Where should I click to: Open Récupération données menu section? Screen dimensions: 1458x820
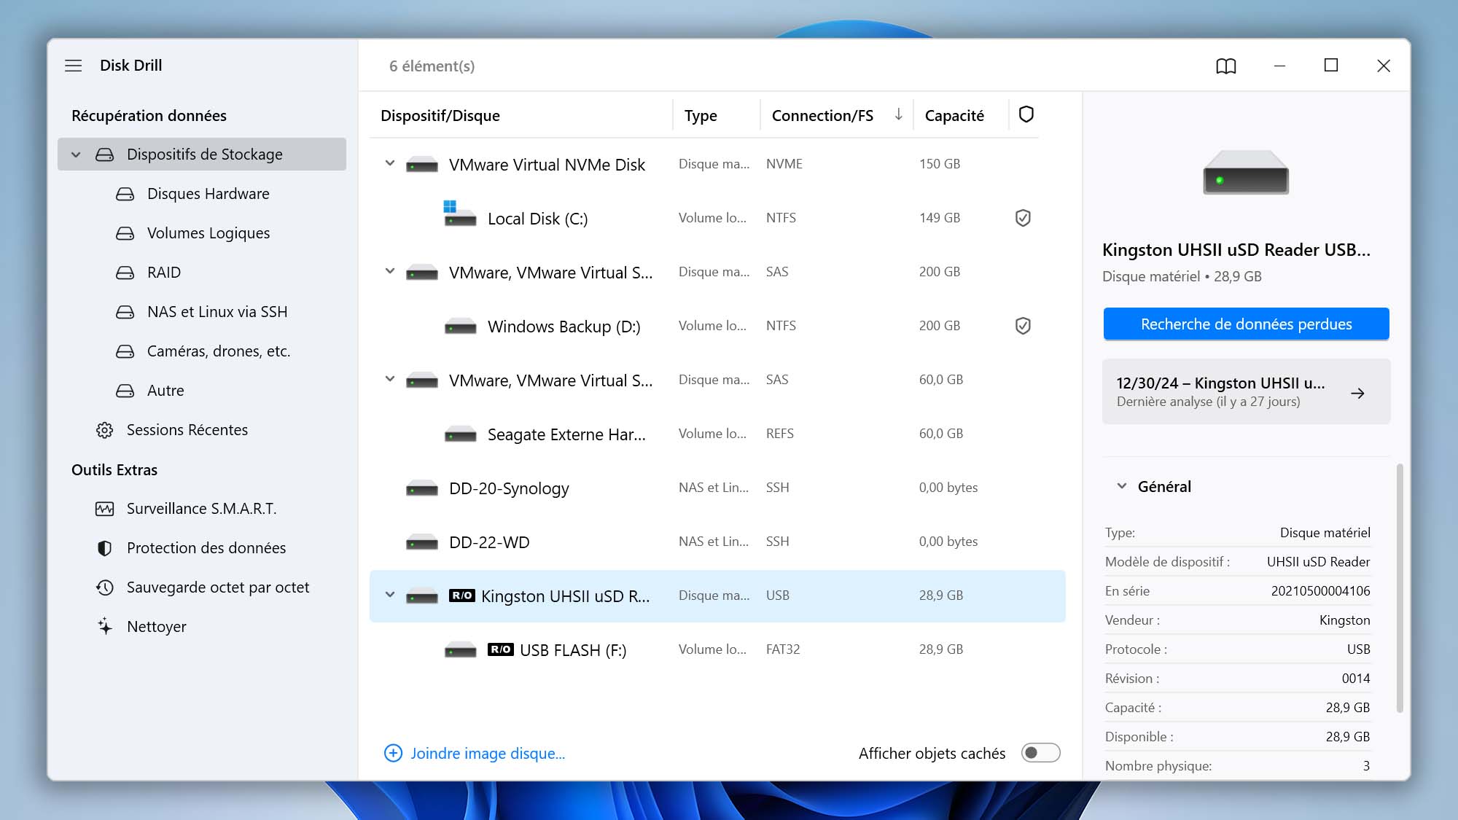148,114
